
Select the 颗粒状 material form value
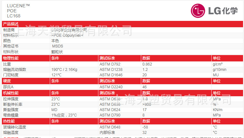(x=57, y=52)
